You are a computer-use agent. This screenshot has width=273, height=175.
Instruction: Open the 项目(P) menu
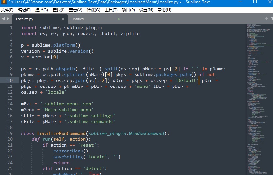[128, 10]
